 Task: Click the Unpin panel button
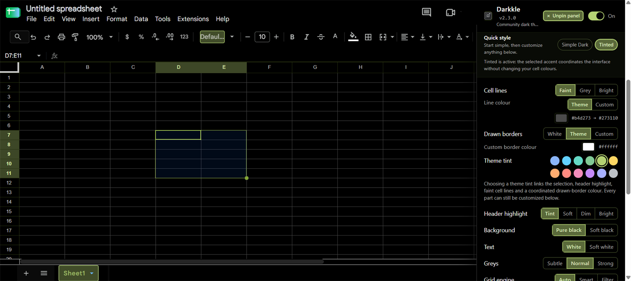[x=563, y=16]
